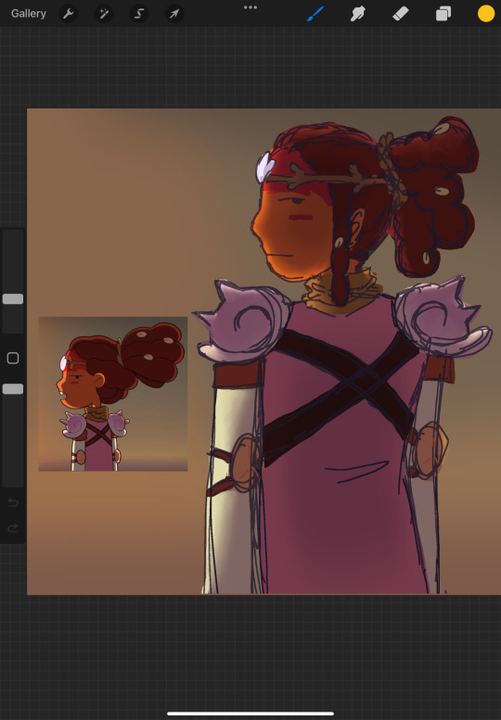Open the Actions wrench menu
501x720 pixels.
click(x=69, y=14)
